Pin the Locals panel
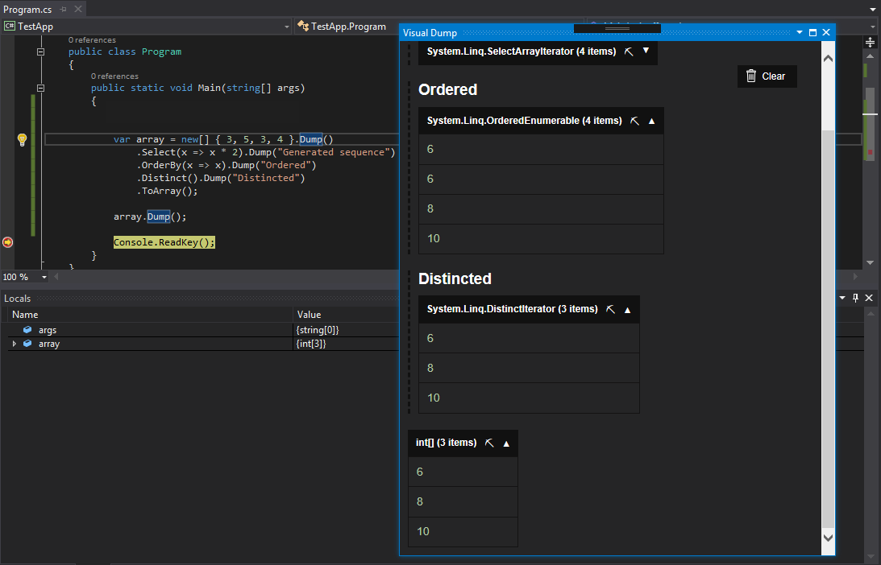881x565 pixels. point(855,298)
